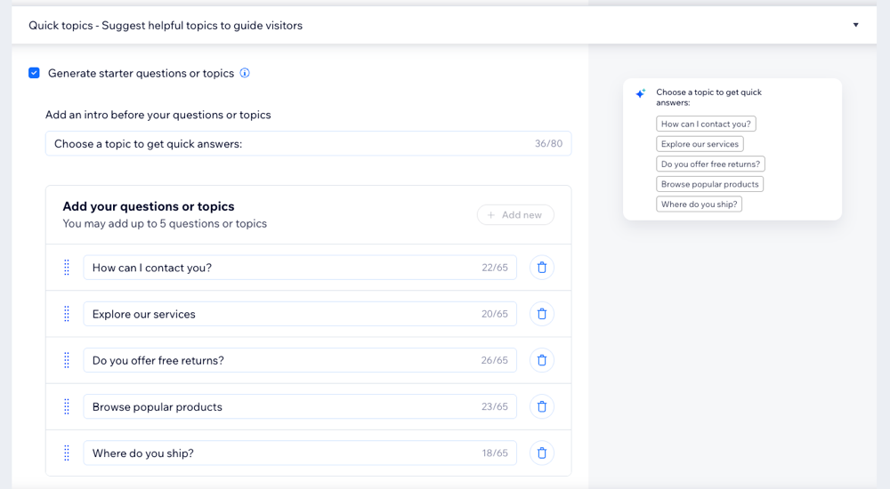Delete the 'Browse popular products' topic
This screenshot has width=890, height=489.
click(x=542, y=406)
